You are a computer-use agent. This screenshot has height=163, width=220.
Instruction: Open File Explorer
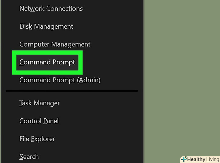point(37,139)
